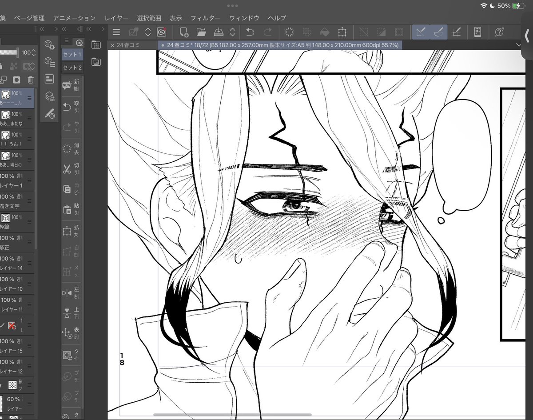The image size is (533, 420).
Task: Open the grid material panel icon
Action: tap(95, 45)
